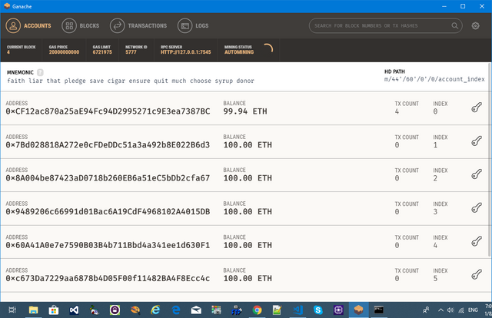The height and width of the screenshot is (318, 492).
Task: Show private key for account index 0
Action: click(477, 108)
